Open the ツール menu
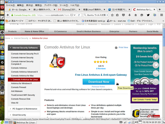The width and height of the screenshot is (165, 124). pos(64,5)
